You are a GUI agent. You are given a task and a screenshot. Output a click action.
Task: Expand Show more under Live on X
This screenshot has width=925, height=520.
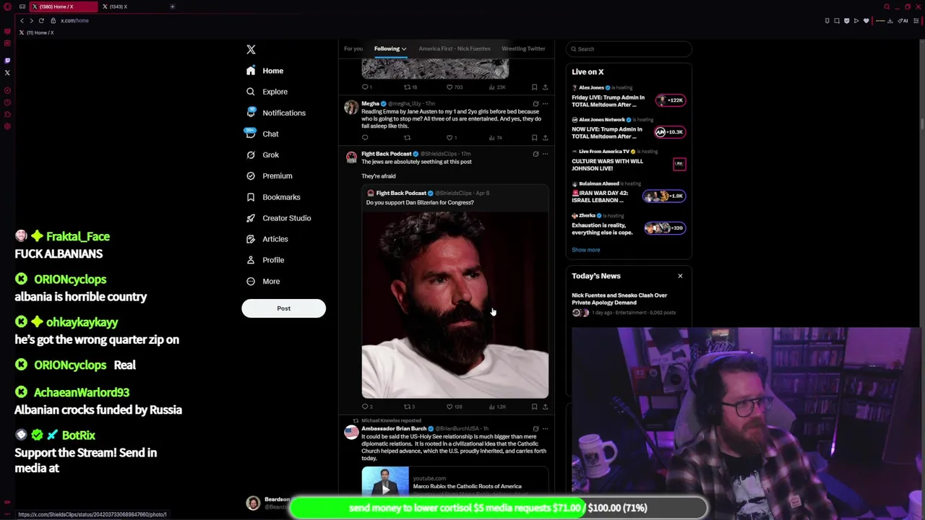(585, 250)
